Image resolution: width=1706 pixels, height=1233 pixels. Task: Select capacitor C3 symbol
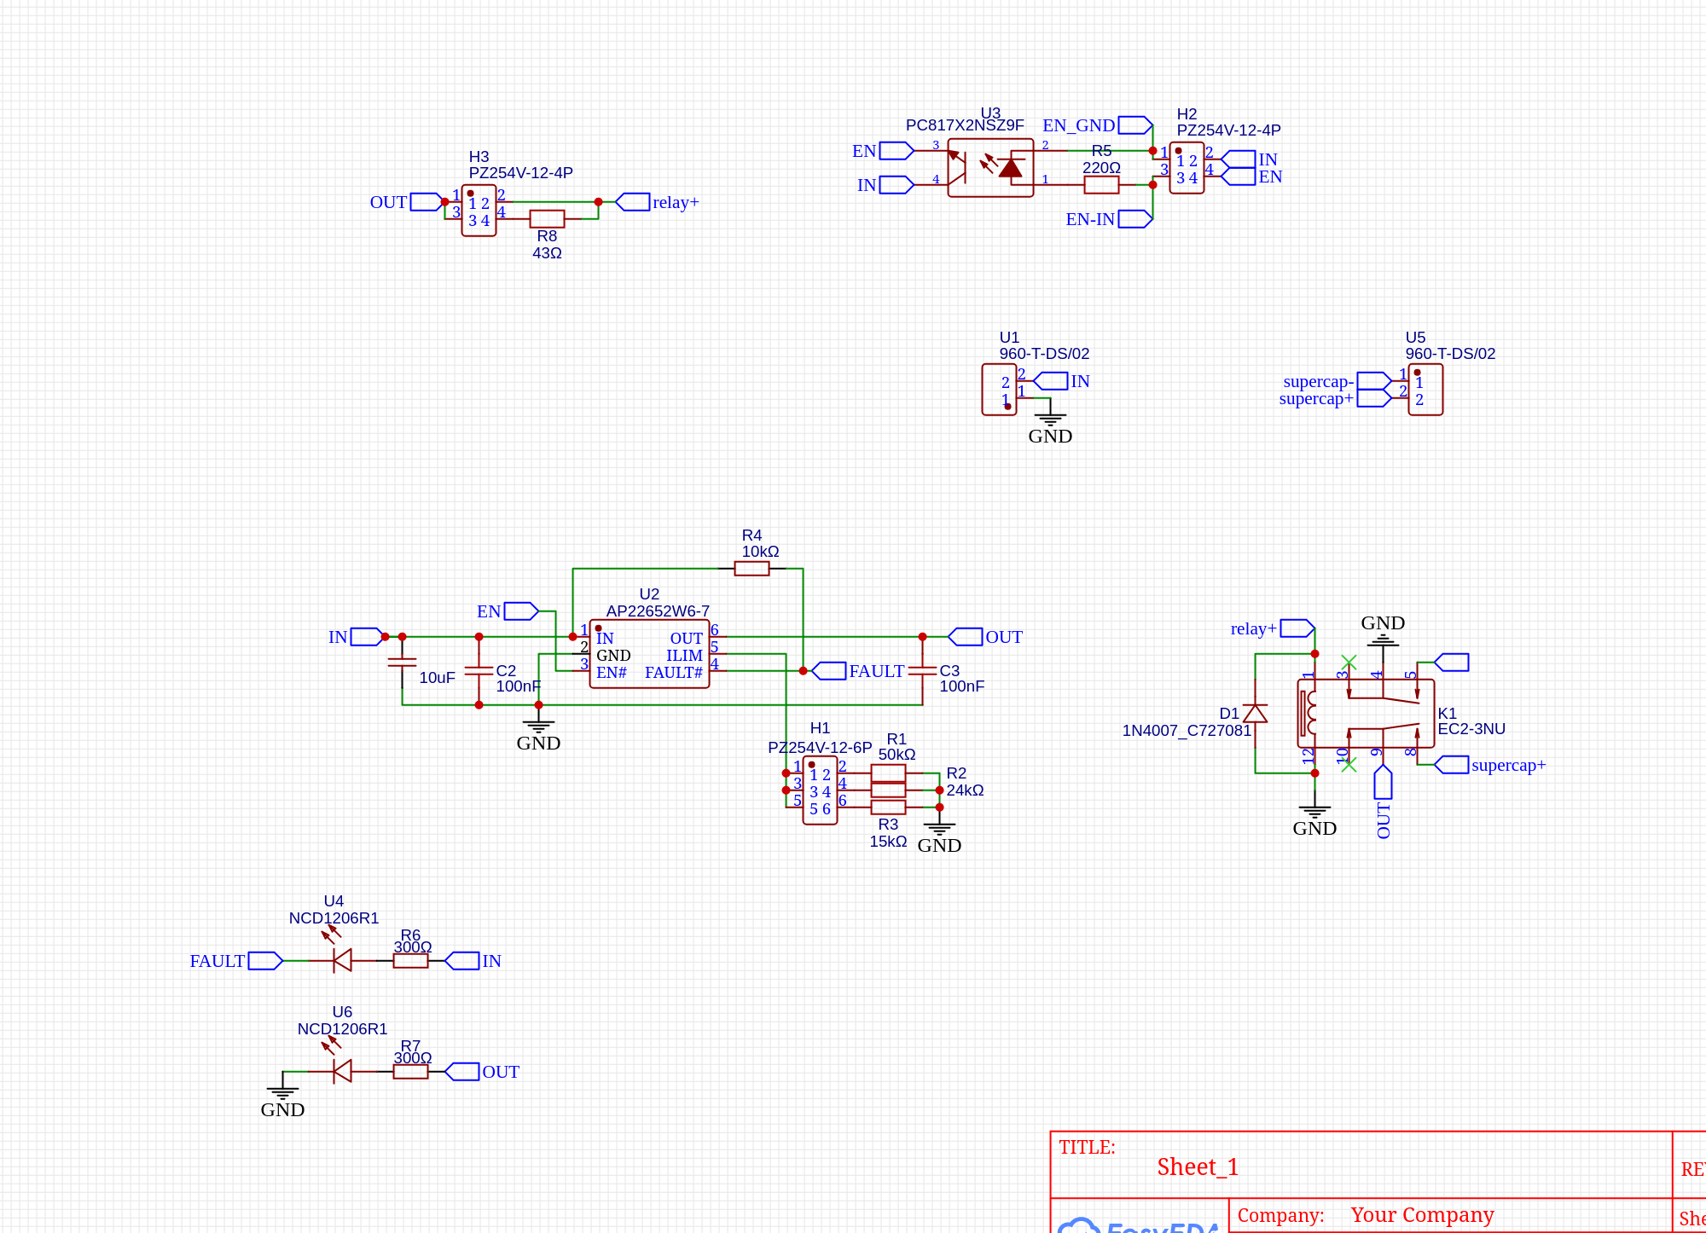point(922,671)
